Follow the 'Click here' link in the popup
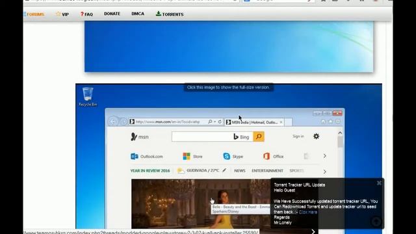Image resolution: width=416 pixels, height=234 pixels. point(307,212)
